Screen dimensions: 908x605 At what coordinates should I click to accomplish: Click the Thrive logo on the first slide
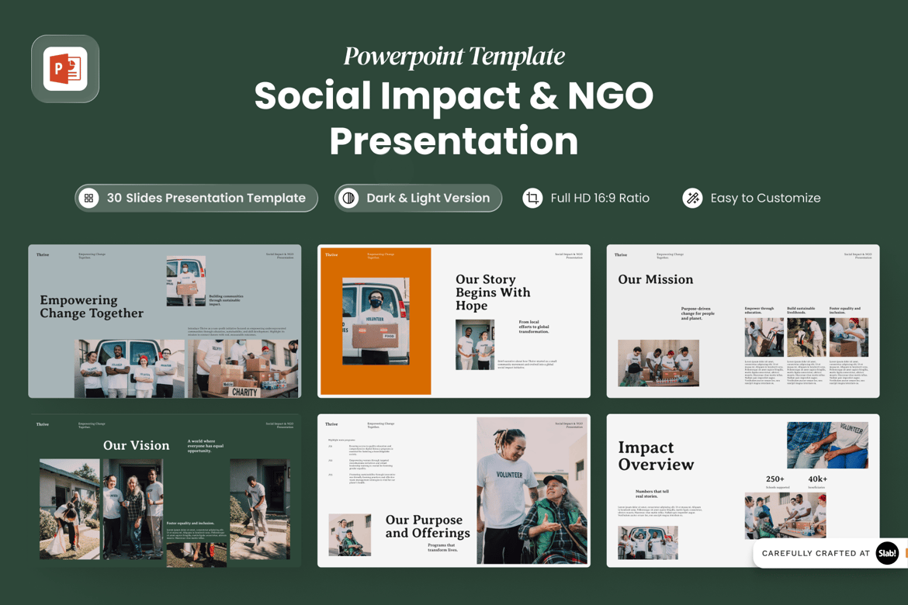[43, 254]
